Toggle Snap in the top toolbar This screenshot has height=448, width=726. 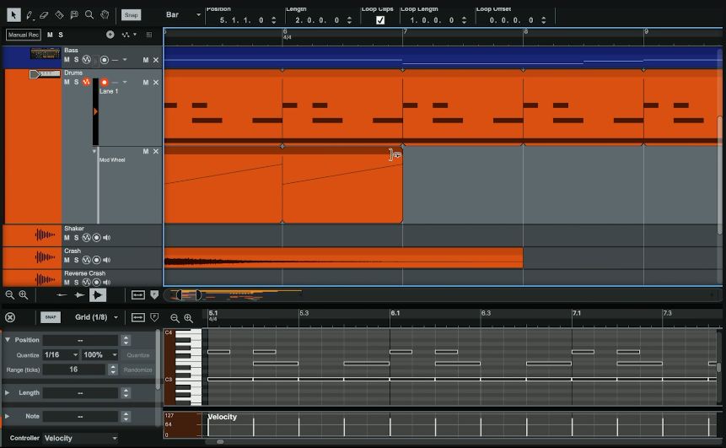click(x=131, y=15)
